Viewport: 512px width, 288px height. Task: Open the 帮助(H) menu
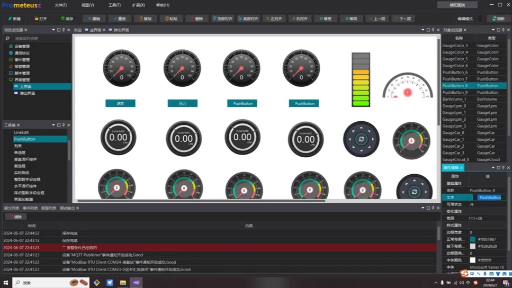point(163,5)
